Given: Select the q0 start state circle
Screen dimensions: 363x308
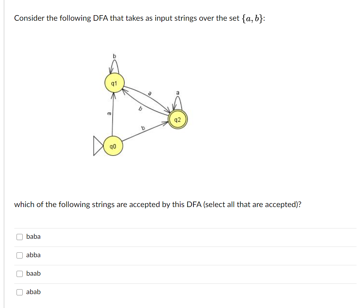Looking at the screenshot, I should coord(113,146).
